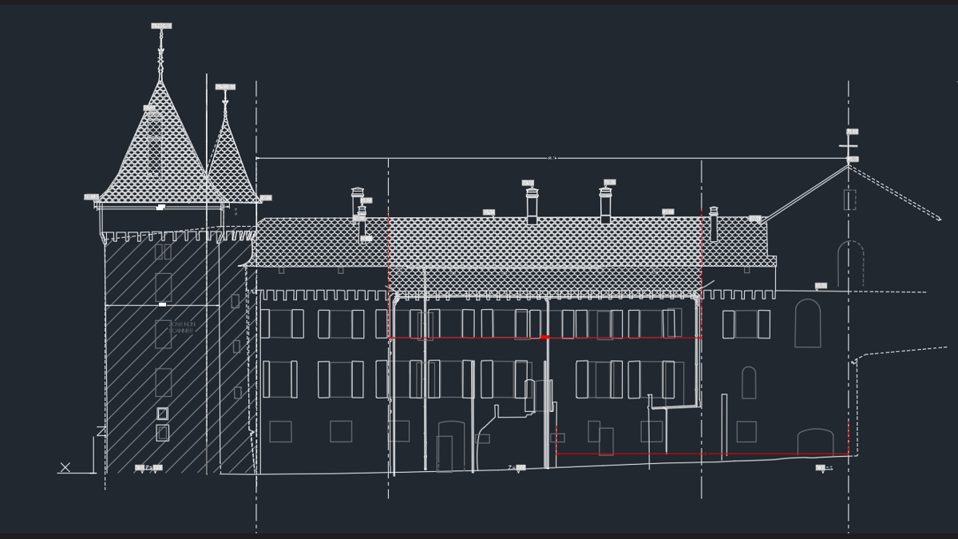
Task: Select the dimension label on the long top extent line
Action: click(x=551, y=157)
